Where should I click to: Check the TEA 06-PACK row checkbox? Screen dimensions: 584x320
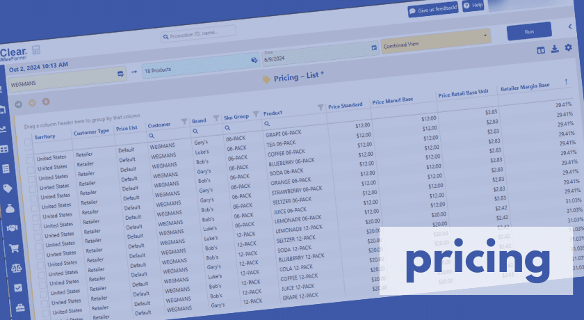(x=31, y=170)
